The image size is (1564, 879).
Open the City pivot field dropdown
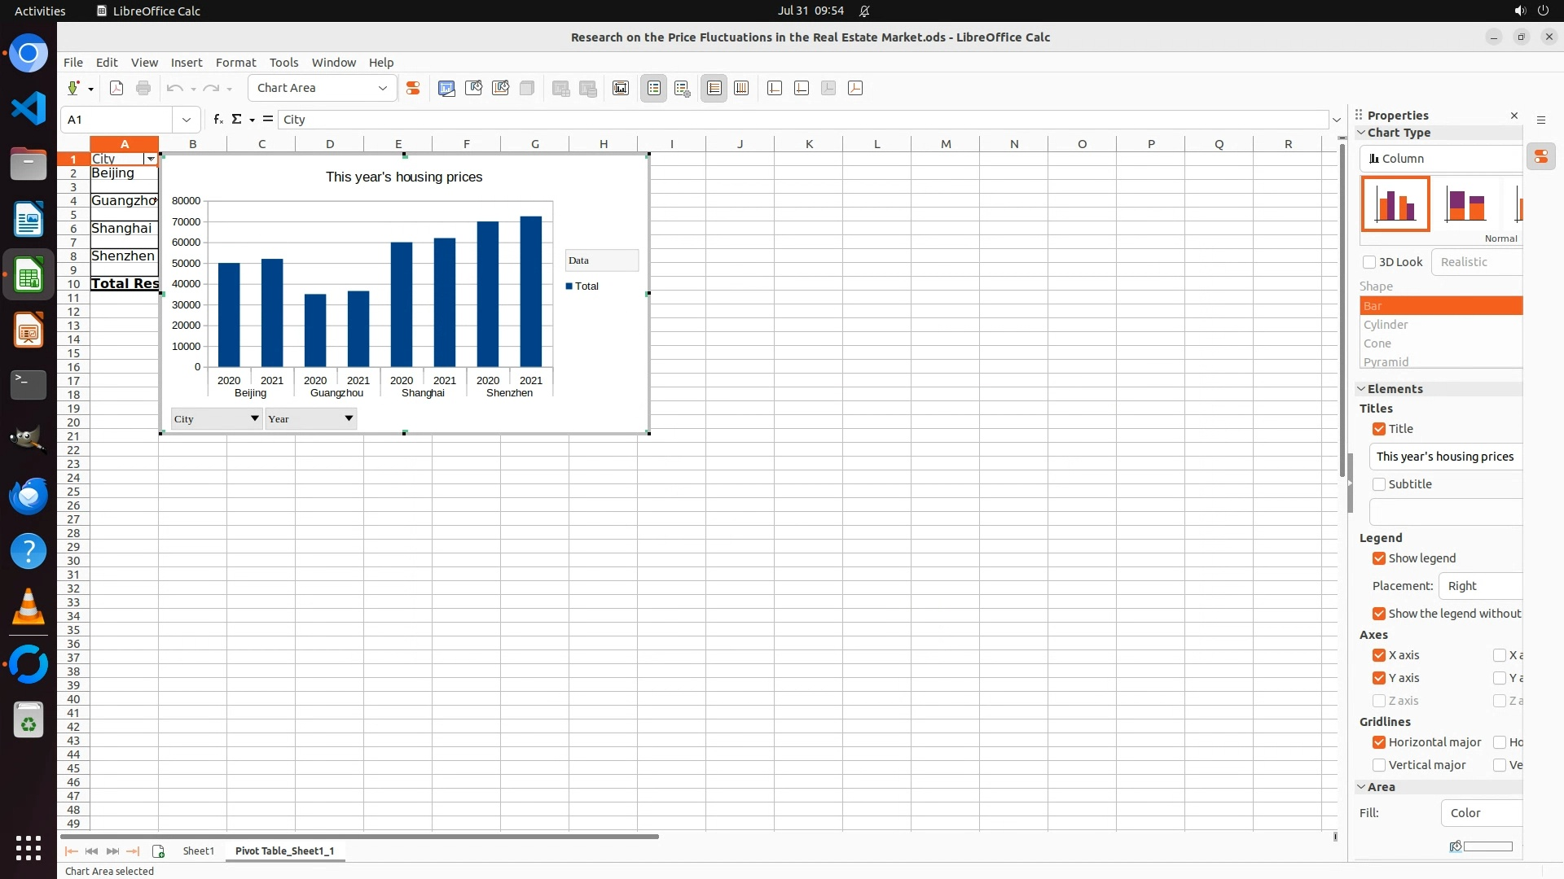point(254,418)
